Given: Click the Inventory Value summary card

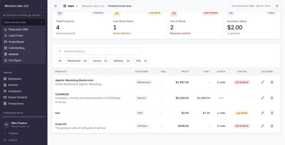Looking at the screenshot, I should (252, 25).
